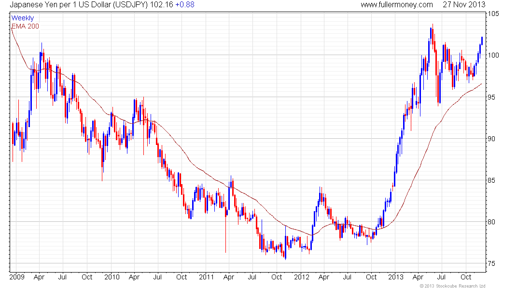Click the 80 price axis label
Viewport: 531px width, 290px height.
click(492, 222)
